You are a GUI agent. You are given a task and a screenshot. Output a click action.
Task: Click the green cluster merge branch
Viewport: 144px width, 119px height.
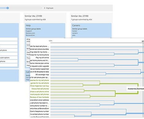(x=138, y=88)
